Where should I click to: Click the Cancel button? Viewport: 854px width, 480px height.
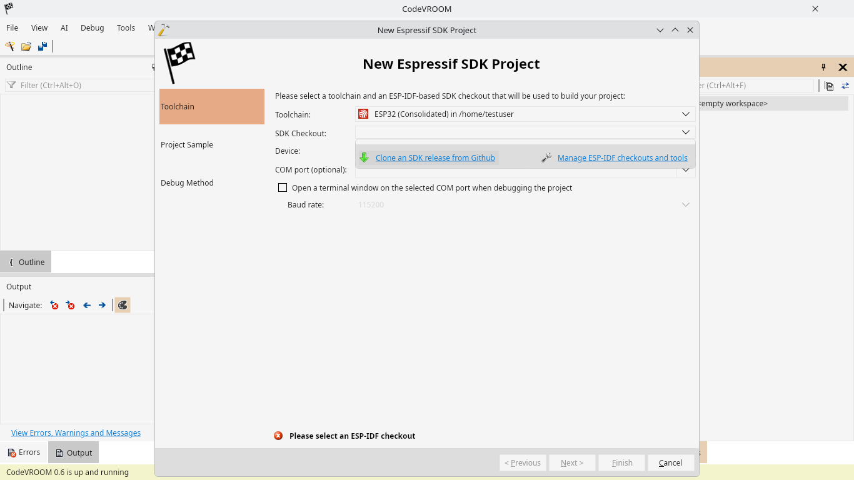coord(670,463)
